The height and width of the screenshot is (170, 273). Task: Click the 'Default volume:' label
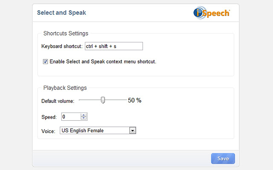(58, 101)
